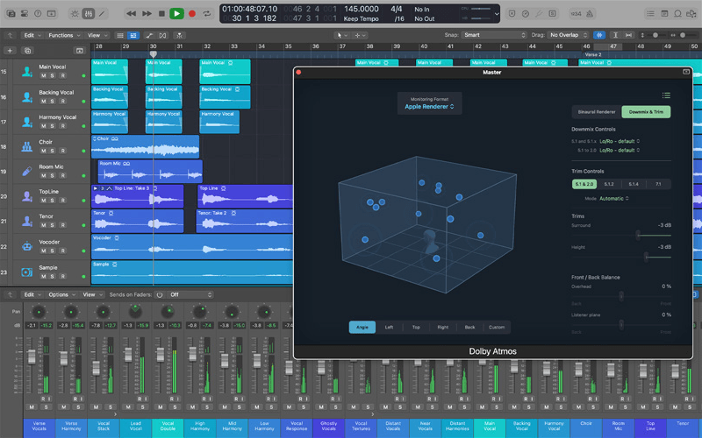Image resolution: width=702 pixels, height=438 pixels.
Task: Solo the Backing Vocal track
Action: tap(53, 102)
